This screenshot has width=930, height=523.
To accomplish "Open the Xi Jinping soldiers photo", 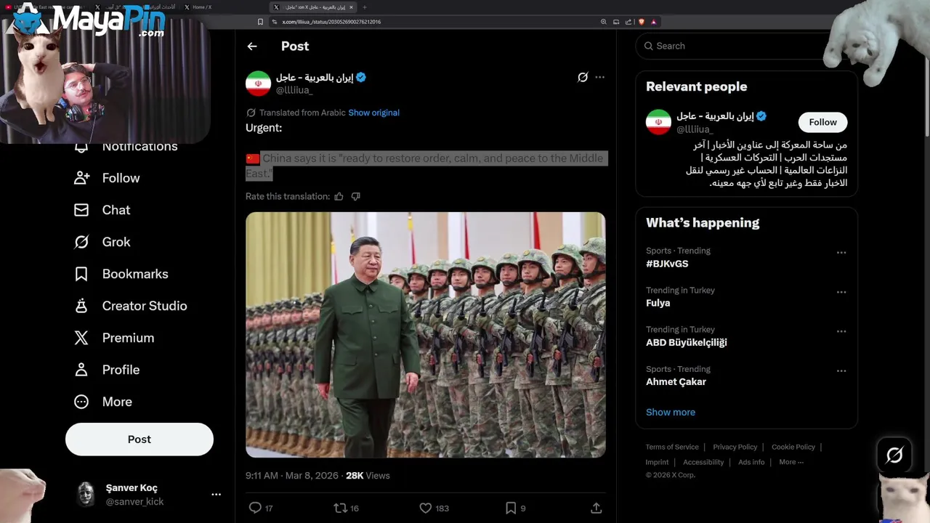I will 426,335.
